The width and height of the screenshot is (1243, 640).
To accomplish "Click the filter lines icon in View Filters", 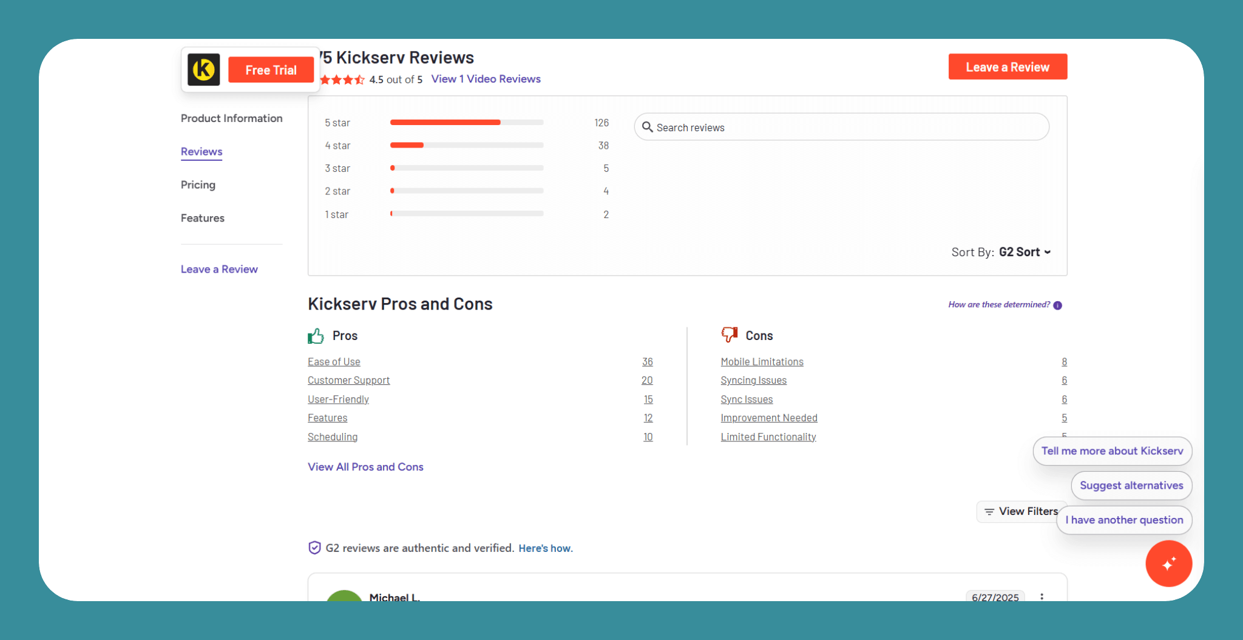I will 989,512.
